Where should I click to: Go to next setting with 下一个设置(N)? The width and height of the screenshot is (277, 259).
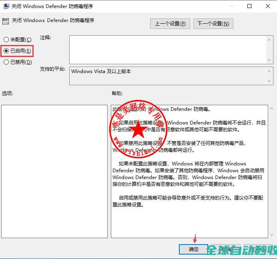click(213, 24)
